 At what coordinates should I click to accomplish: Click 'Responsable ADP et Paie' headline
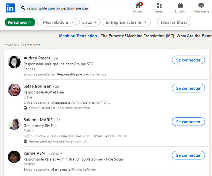(x=43, y=92)
